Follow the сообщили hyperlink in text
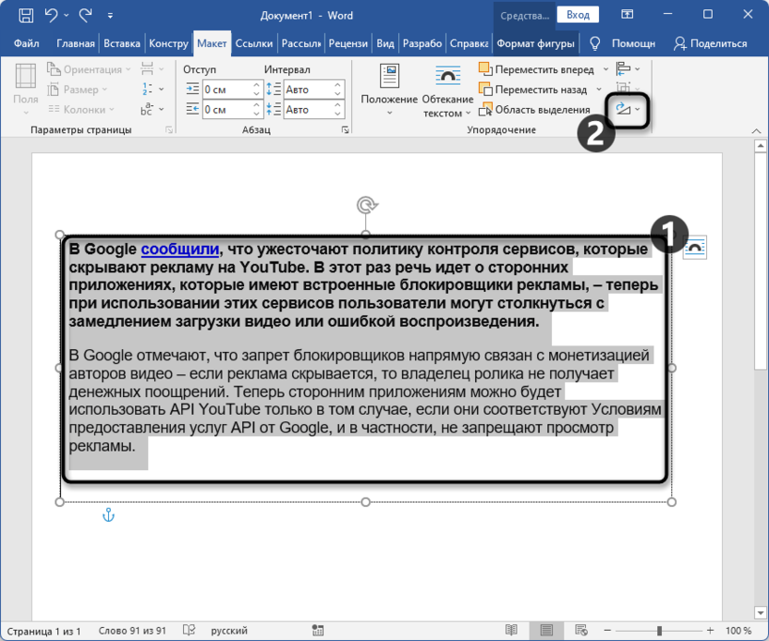 click(180, 249)
